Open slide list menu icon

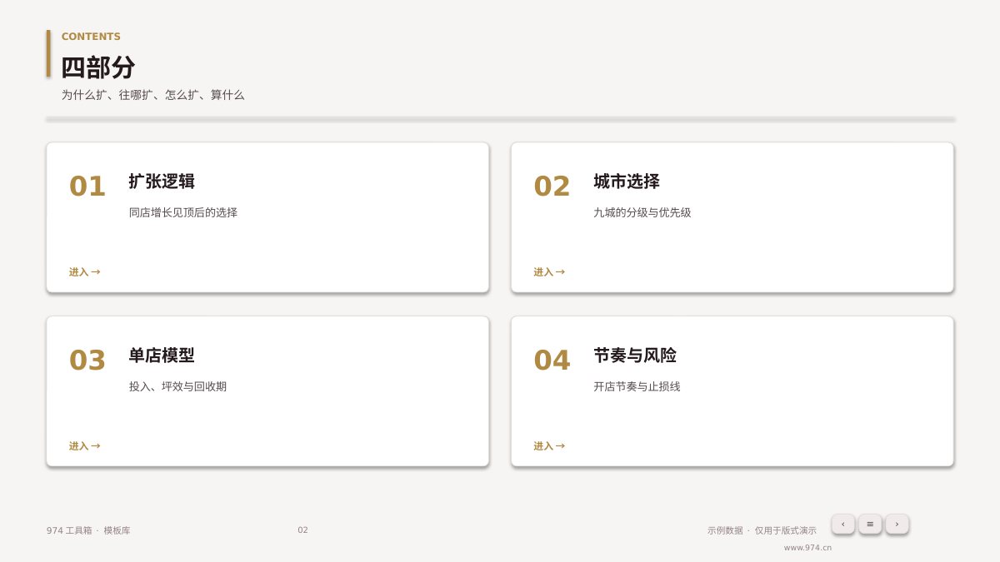pyautogui.click(x=870, y=524)
